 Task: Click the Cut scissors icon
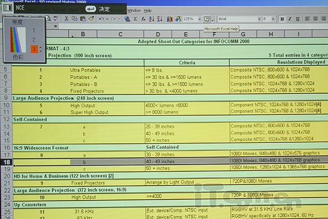click(x=66, y=19)
